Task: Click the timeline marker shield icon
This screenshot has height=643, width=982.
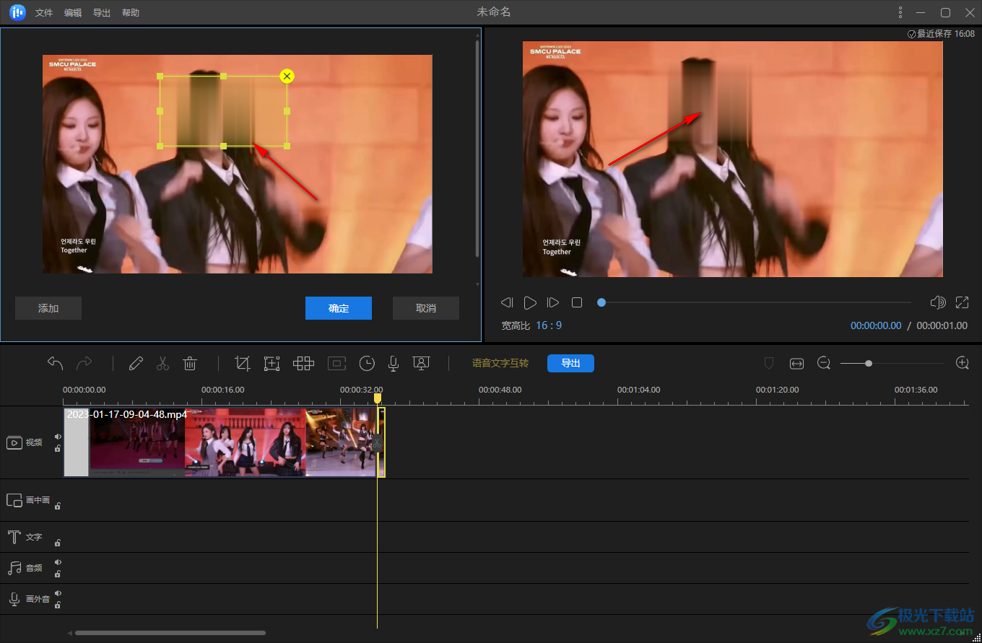Action: (769, 363)
